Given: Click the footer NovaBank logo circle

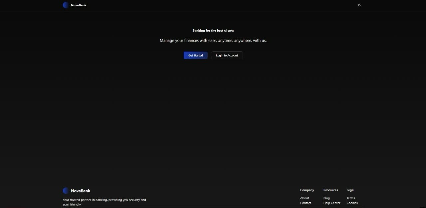Looking at the screenshot, I should (x=66, y=191).
